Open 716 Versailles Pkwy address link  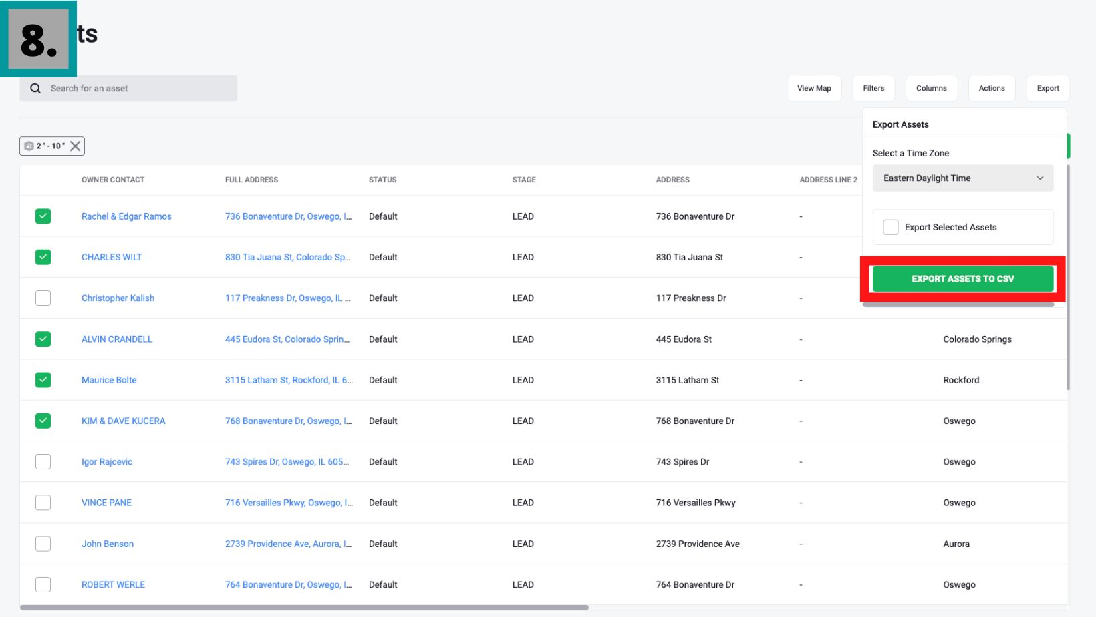[289, 503]
